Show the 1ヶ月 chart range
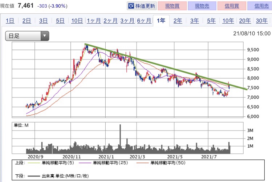 [94, 21]
